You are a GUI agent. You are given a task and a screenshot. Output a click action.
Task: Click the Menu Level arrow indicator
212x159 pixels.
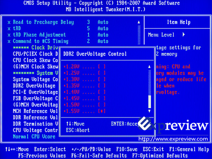pos(184,34)
